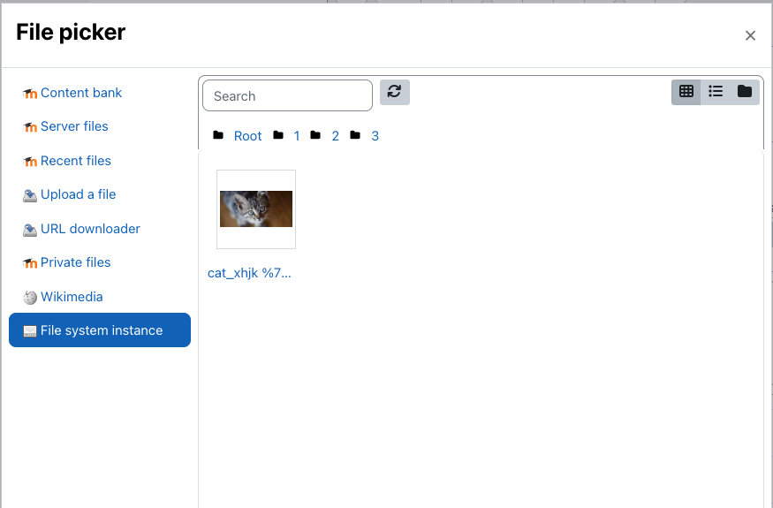Navigate to folder 1 in breadcrumb

[x=297, y=136]
